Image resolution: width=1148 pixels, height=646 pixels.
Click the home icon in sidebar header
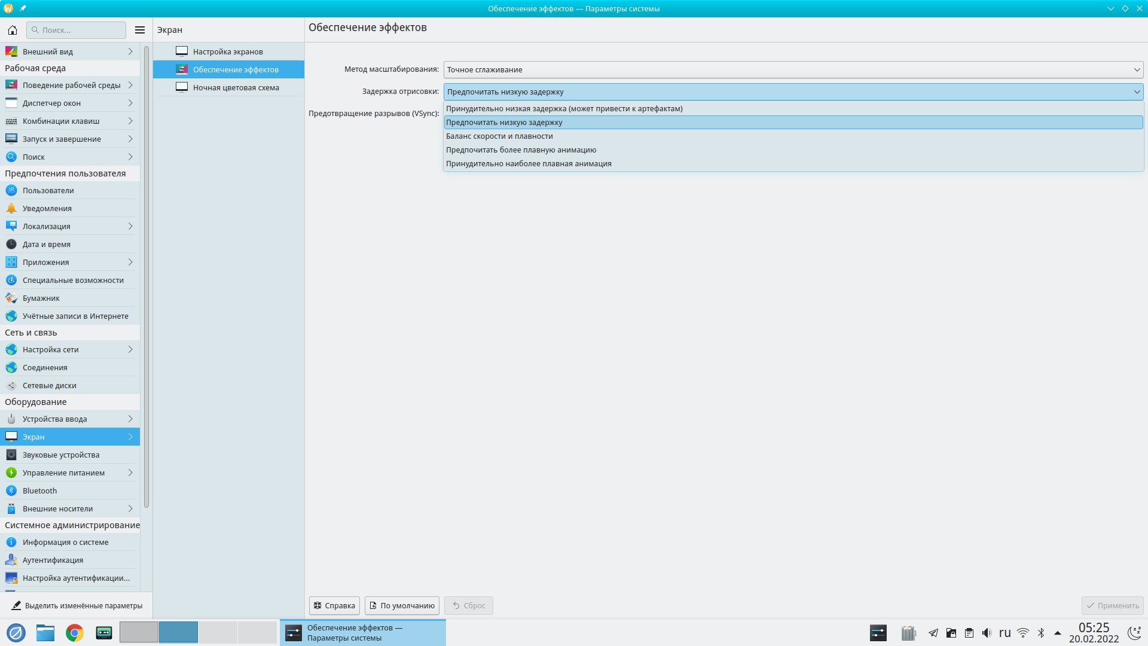click(x=12, y=30)
